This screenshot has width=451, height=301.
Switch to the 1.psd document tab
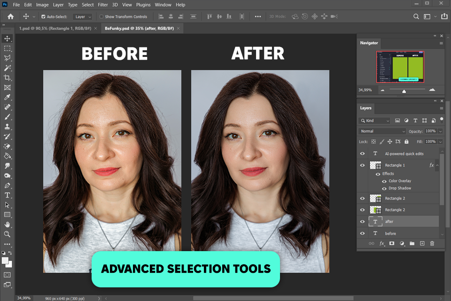(55, 28)
